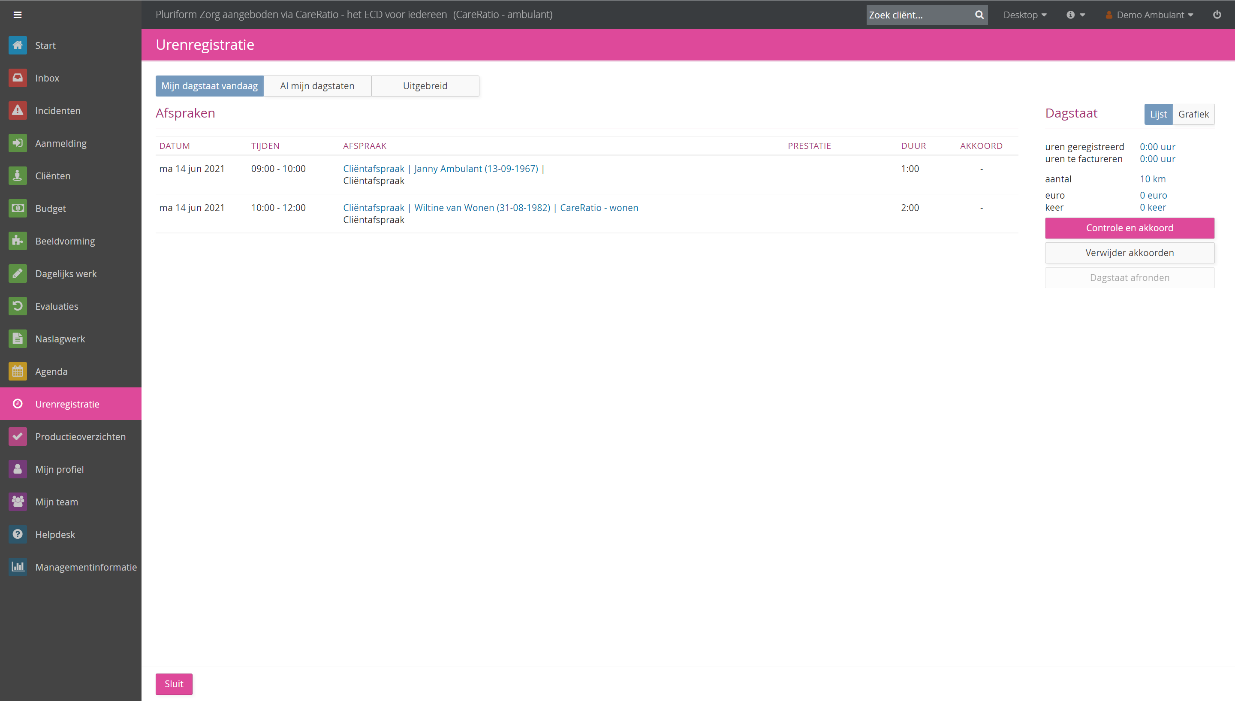1235x701 pixels.
Task: Click uren geregistreerd 0:00 uur value
Action: coord(1157,147)
